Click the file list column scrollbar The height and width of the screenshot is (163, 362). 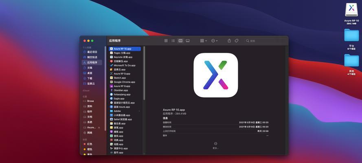(x=144, y=73)
